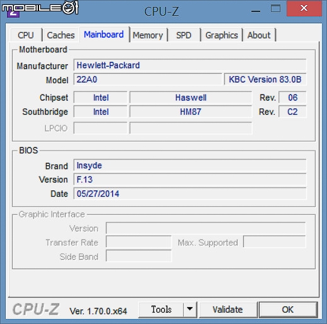
Task: Open the Caches tab
Action: 60,35
